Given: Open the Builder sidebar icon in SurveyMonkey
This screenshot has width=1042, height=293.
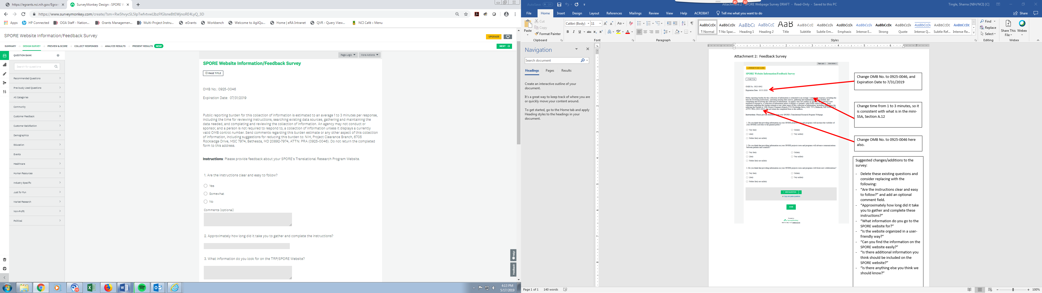Looking at the screenshot, I should [x=5, y=65].
